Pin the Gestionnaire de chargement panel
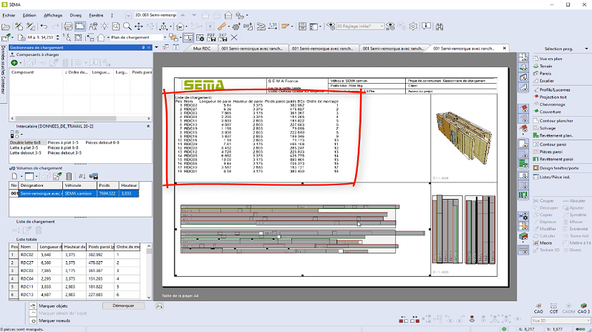The height and width of the screenshot is (332, 592). 144,48
